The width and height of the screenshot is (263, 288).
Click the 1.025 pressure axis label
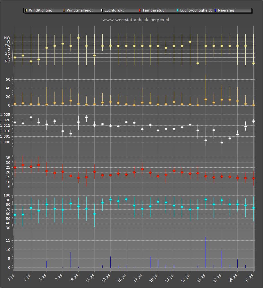5,115
